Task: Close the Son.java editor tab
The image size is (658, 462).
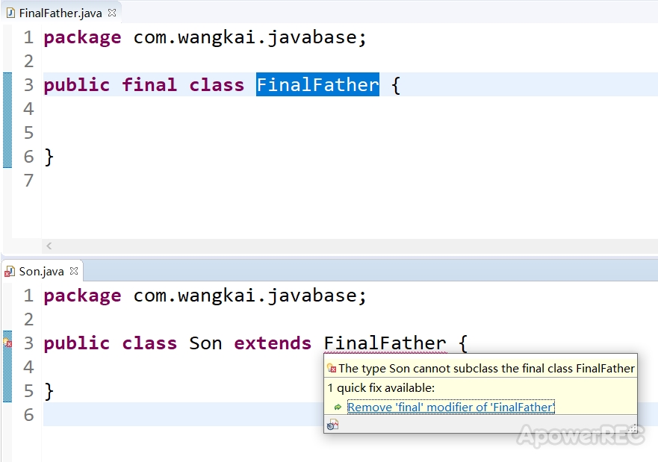Action: (74, 271)
